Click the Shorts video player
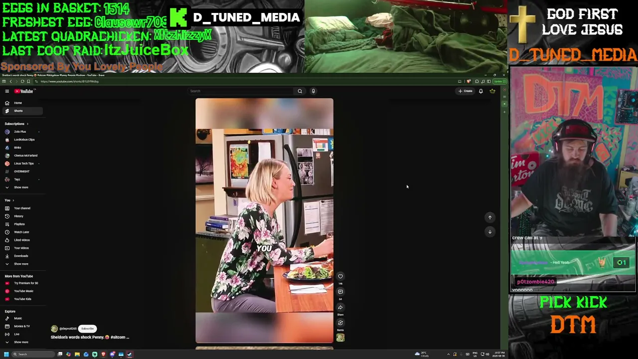Image resolution: width=638 pixels, height=359 pixels. tap(264, 221)
